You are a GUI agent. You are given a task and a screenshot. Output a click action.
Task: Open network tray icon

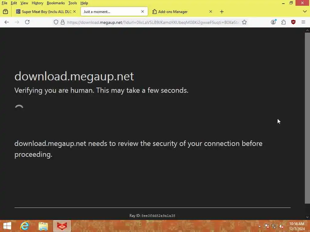point(274,226)
